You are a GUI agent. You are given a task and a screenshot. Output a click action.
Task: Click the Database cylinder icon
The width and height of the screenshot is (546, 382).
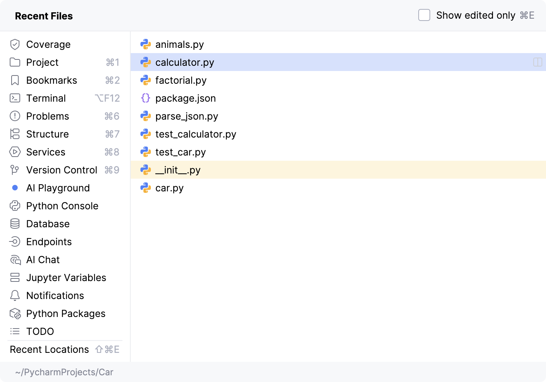[x=15, y=224]
